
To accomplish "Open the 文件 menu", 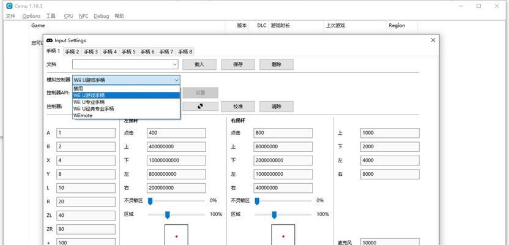I will click(x=11, y=16).
